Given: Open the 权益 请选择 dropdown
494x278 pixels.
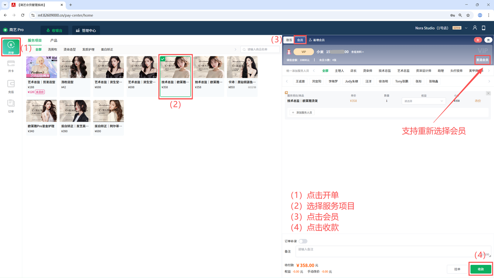Looking at the screenshot, I should [x=423, y=101].
